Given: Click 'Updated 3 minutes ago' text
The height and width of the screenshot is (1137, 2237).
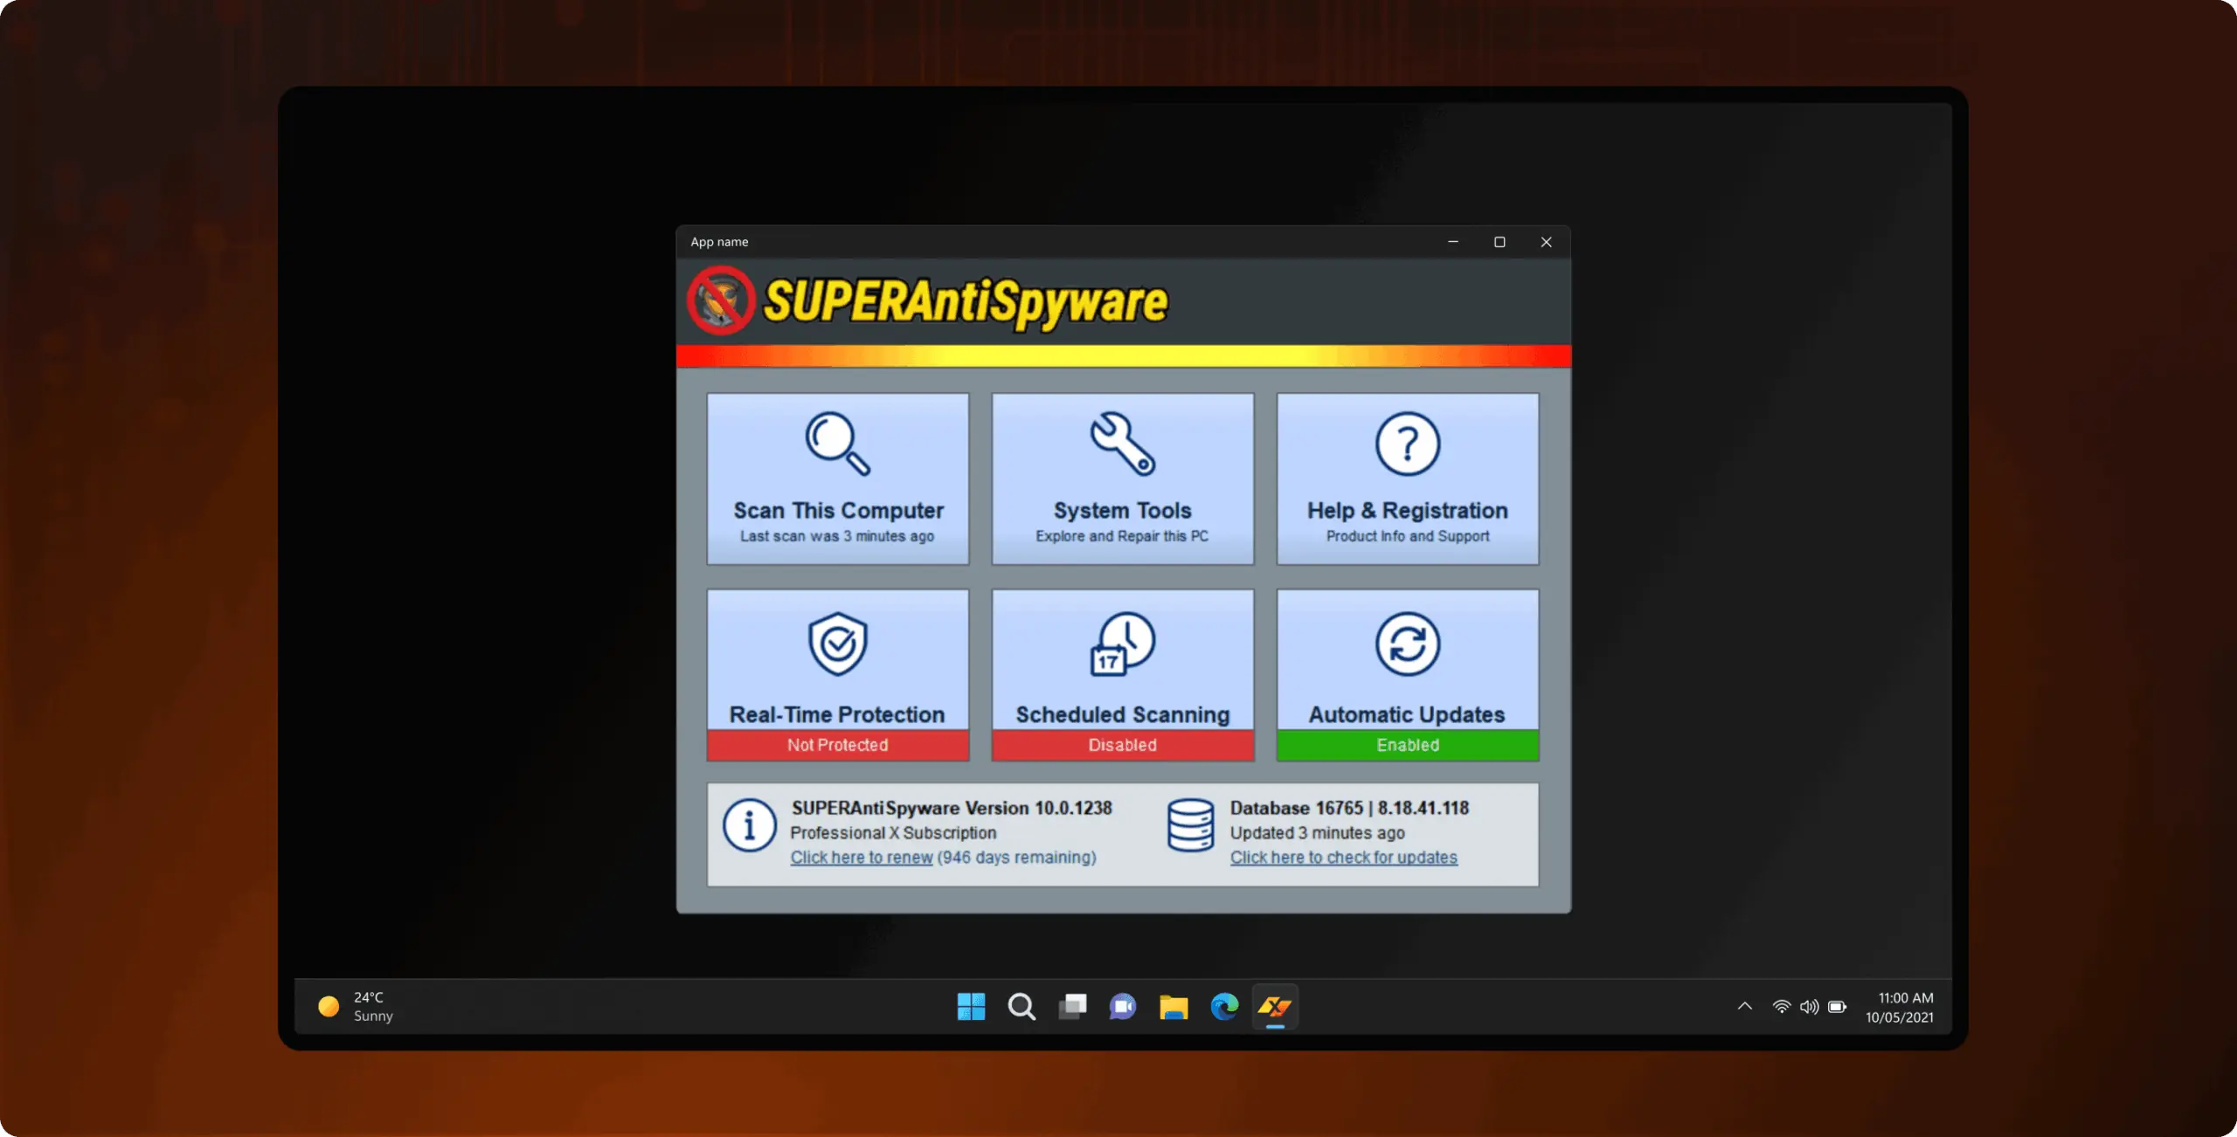Looking at the screenshot, I should tap(1318, 833).
